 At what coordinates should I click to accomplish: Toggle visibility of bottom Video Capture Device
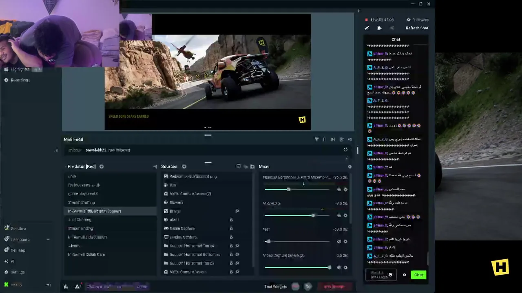[x=237, y=272]
